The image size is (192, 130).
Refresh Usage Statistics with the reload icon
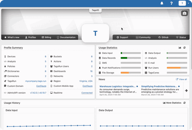[x=184, y=47]
